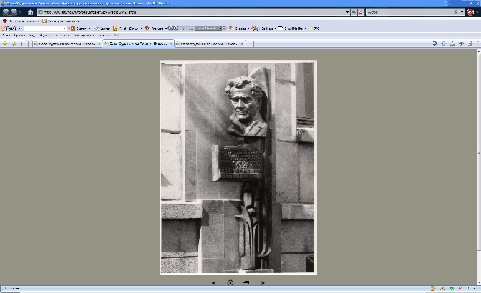Click the moon weather icon on toolbar
481x293 pixels.
point(311,29)
